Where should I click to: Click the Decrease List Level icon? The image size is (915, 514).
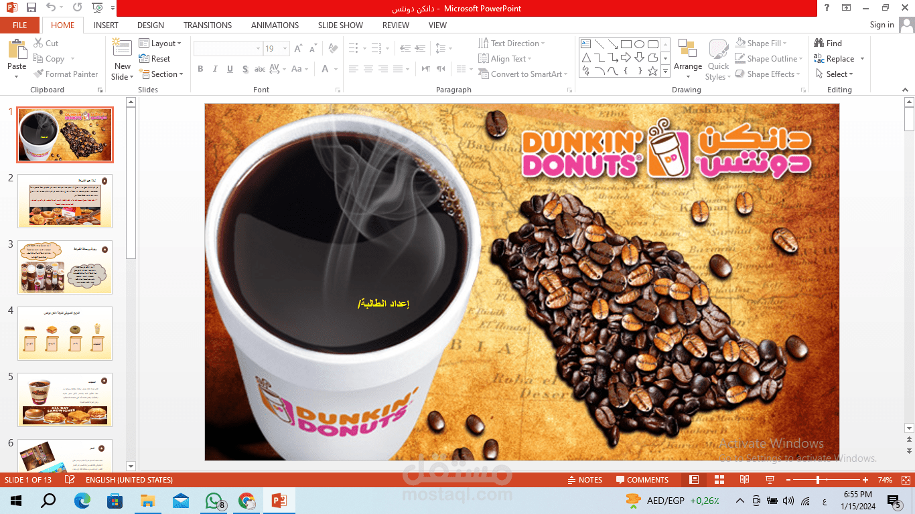pos(404,49)
